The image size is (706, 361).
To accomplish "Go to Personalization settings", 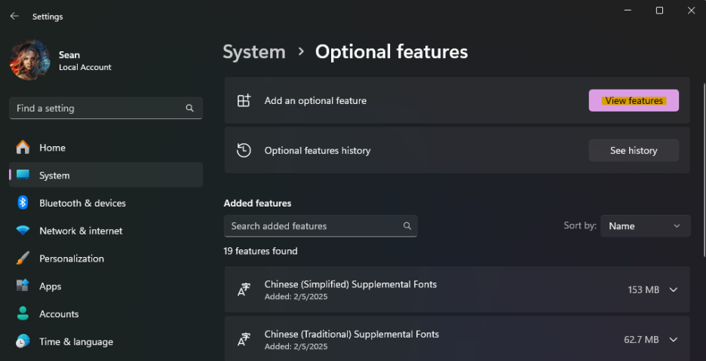I will pos(106,259).
